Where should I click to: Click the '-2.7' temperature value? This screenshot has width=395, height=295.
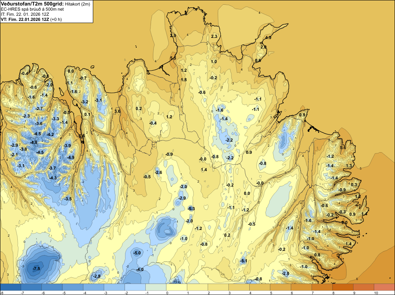coord(39,108)
